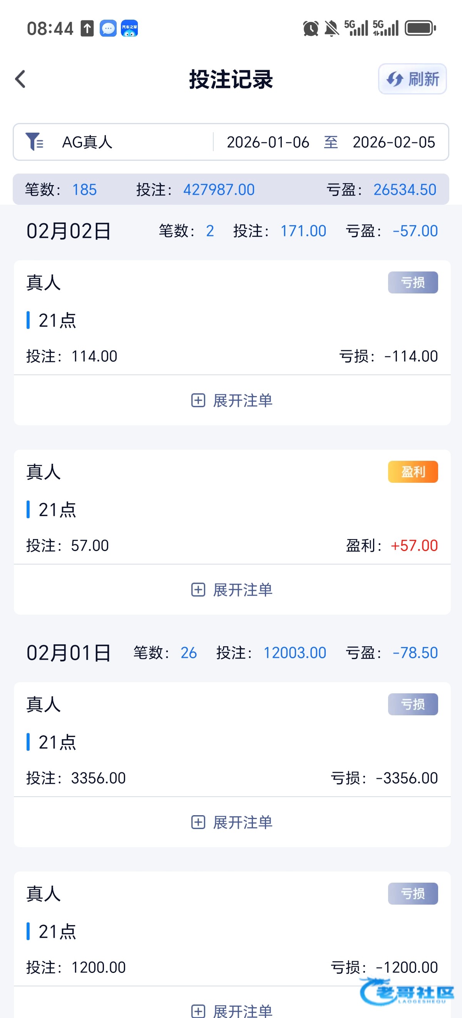Expand bet slip for 57.00 winning bet

click(232, 590)
